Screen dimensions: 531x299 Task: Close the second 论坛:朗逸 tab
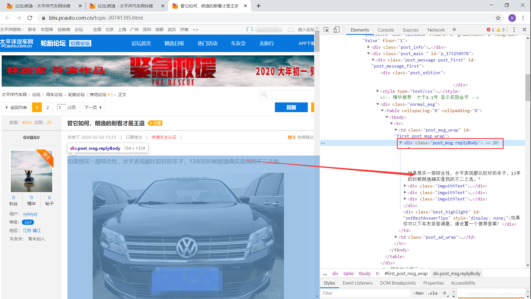pyautogui.click(x=163, y=6)
